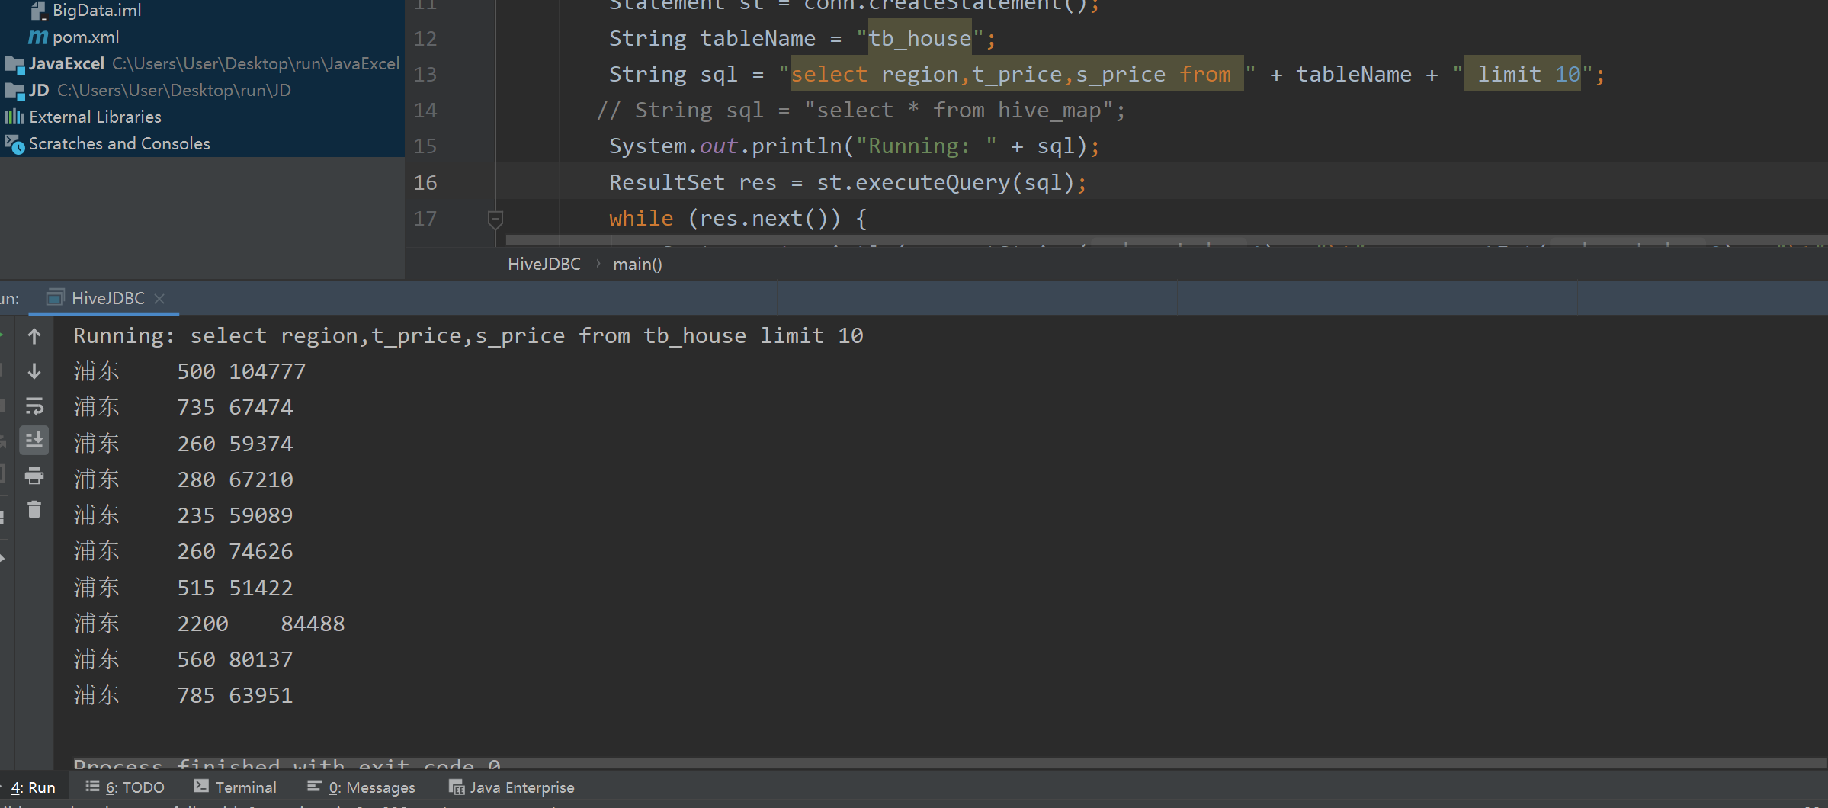Toggle soft-wrap icon in Run console

[x=34, y=406]
